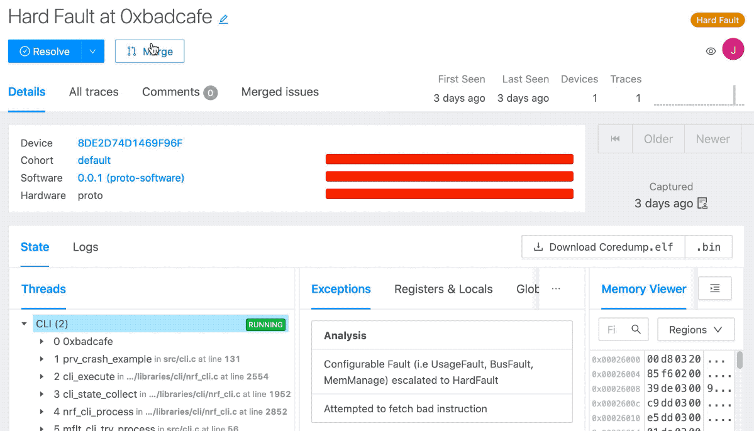Viewport: 754px width, 431px height.
Task: Click the search magnifier in memory filter
Action: (x=636, y=329)
